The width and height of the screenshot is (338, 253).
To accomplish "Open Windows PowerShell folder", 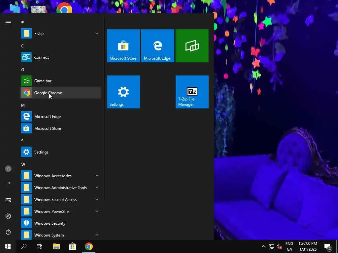I will (60, 211).
